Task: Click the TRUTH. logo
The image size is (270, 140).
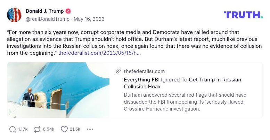Action: pos(243,15)
